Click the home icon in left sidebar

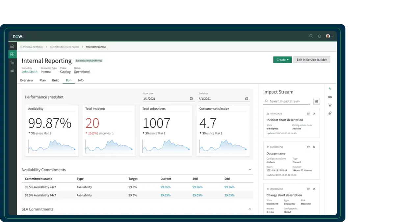click(12, 46)
